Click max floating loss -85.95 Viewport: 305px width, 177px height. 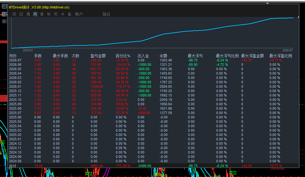[193, 65]
